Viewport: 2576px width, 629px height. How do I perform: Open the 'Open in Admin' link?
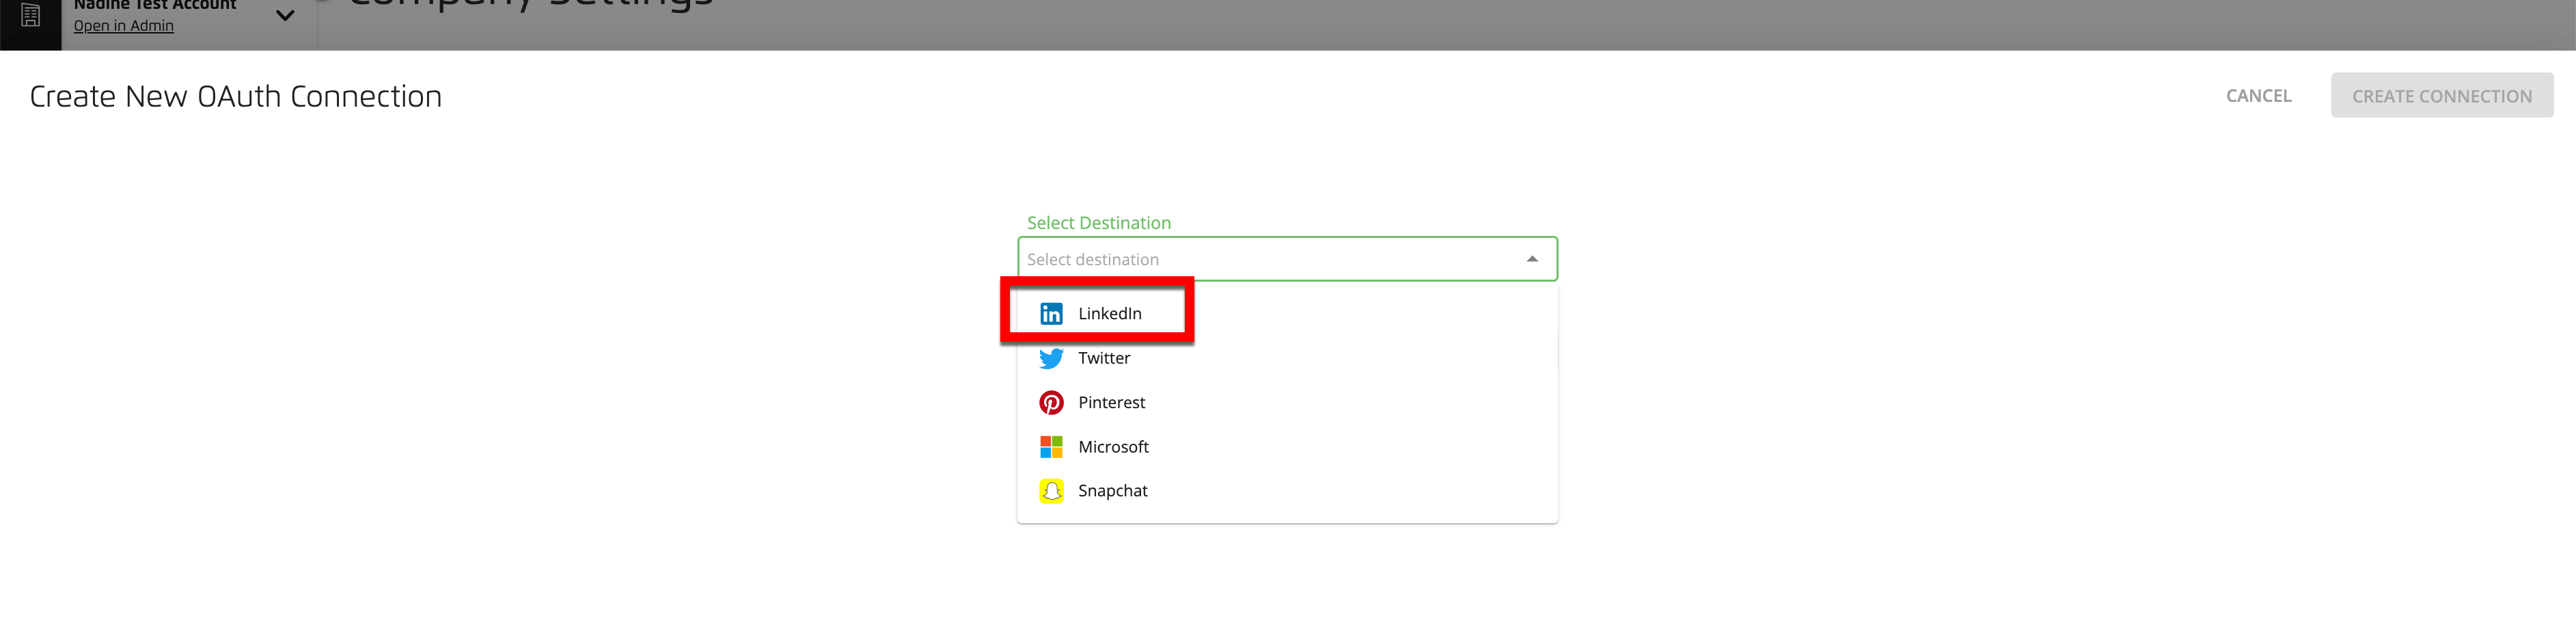[x=123, y=26]
